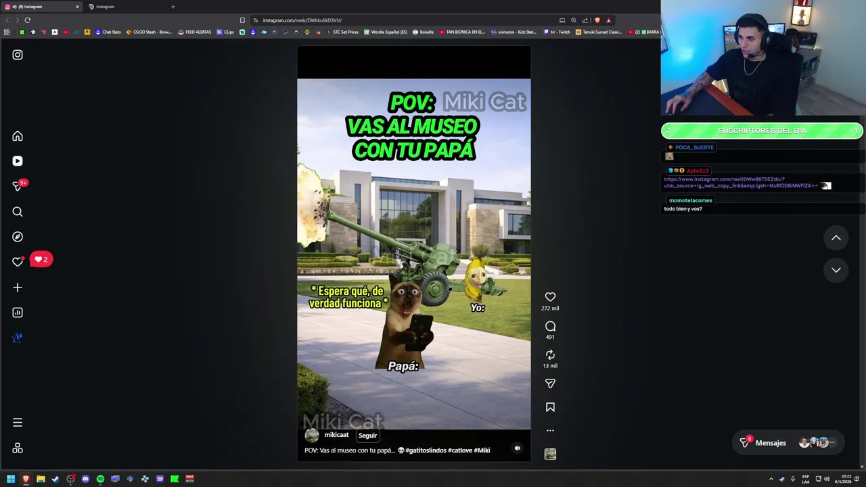Show hidden system tray icons
The height and width of the screenshot is (487, 866).
[x=771, y=479]
